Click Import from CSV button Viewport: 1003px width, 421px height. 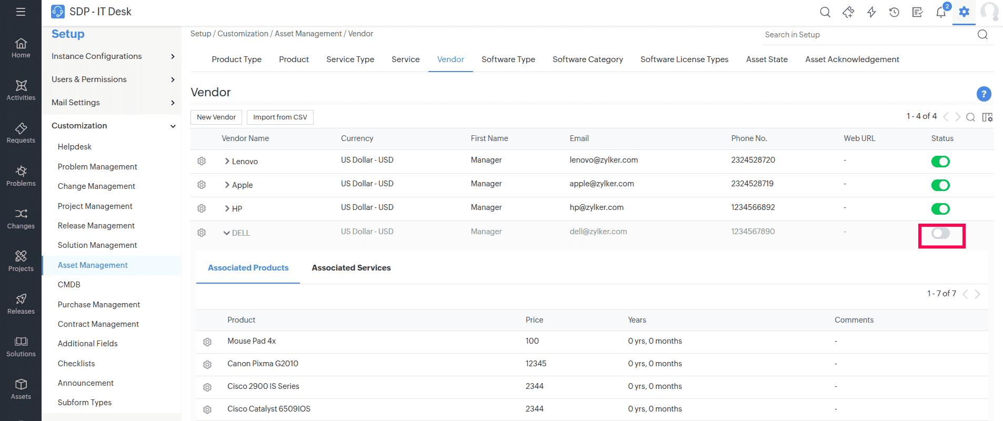pos(280,117)
